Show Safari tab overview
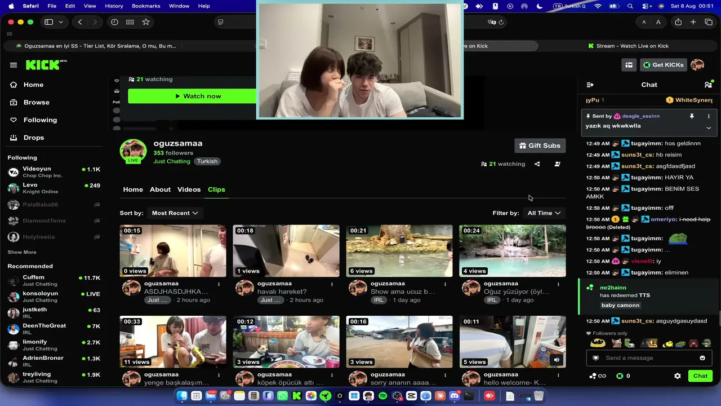 coord(709,22)
